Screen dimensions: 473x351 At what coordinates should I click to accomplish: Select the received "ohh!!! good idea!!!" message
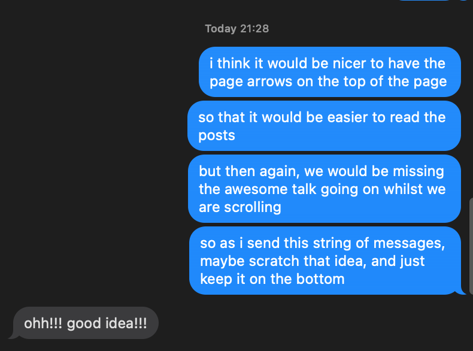(x=85, y=323)
